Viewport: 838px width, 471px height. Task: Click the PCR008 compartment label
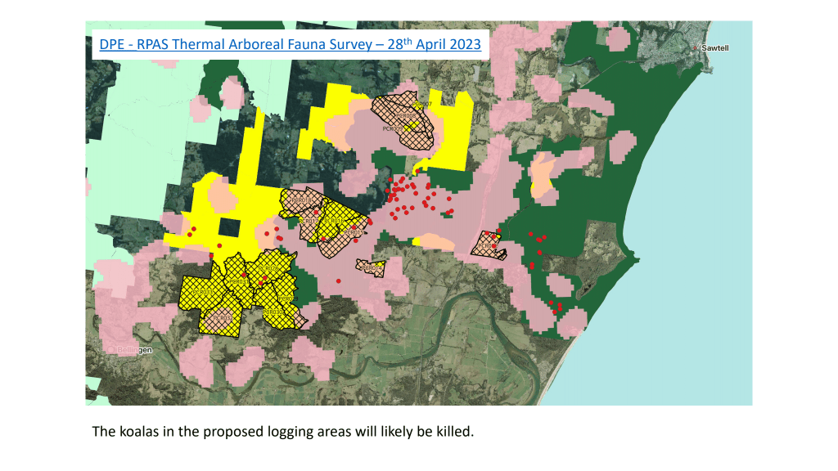(x=407, y=116)
